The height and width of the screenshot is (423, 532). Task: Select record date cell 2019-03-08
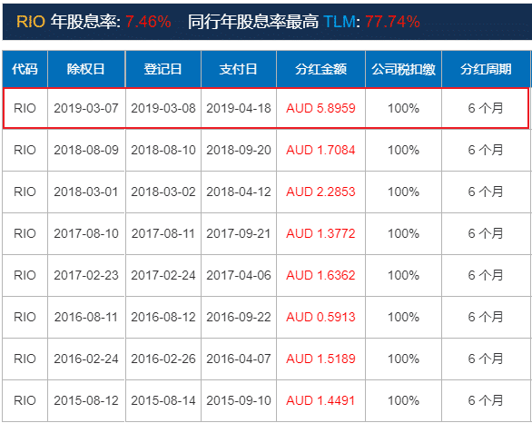[163, 108]
